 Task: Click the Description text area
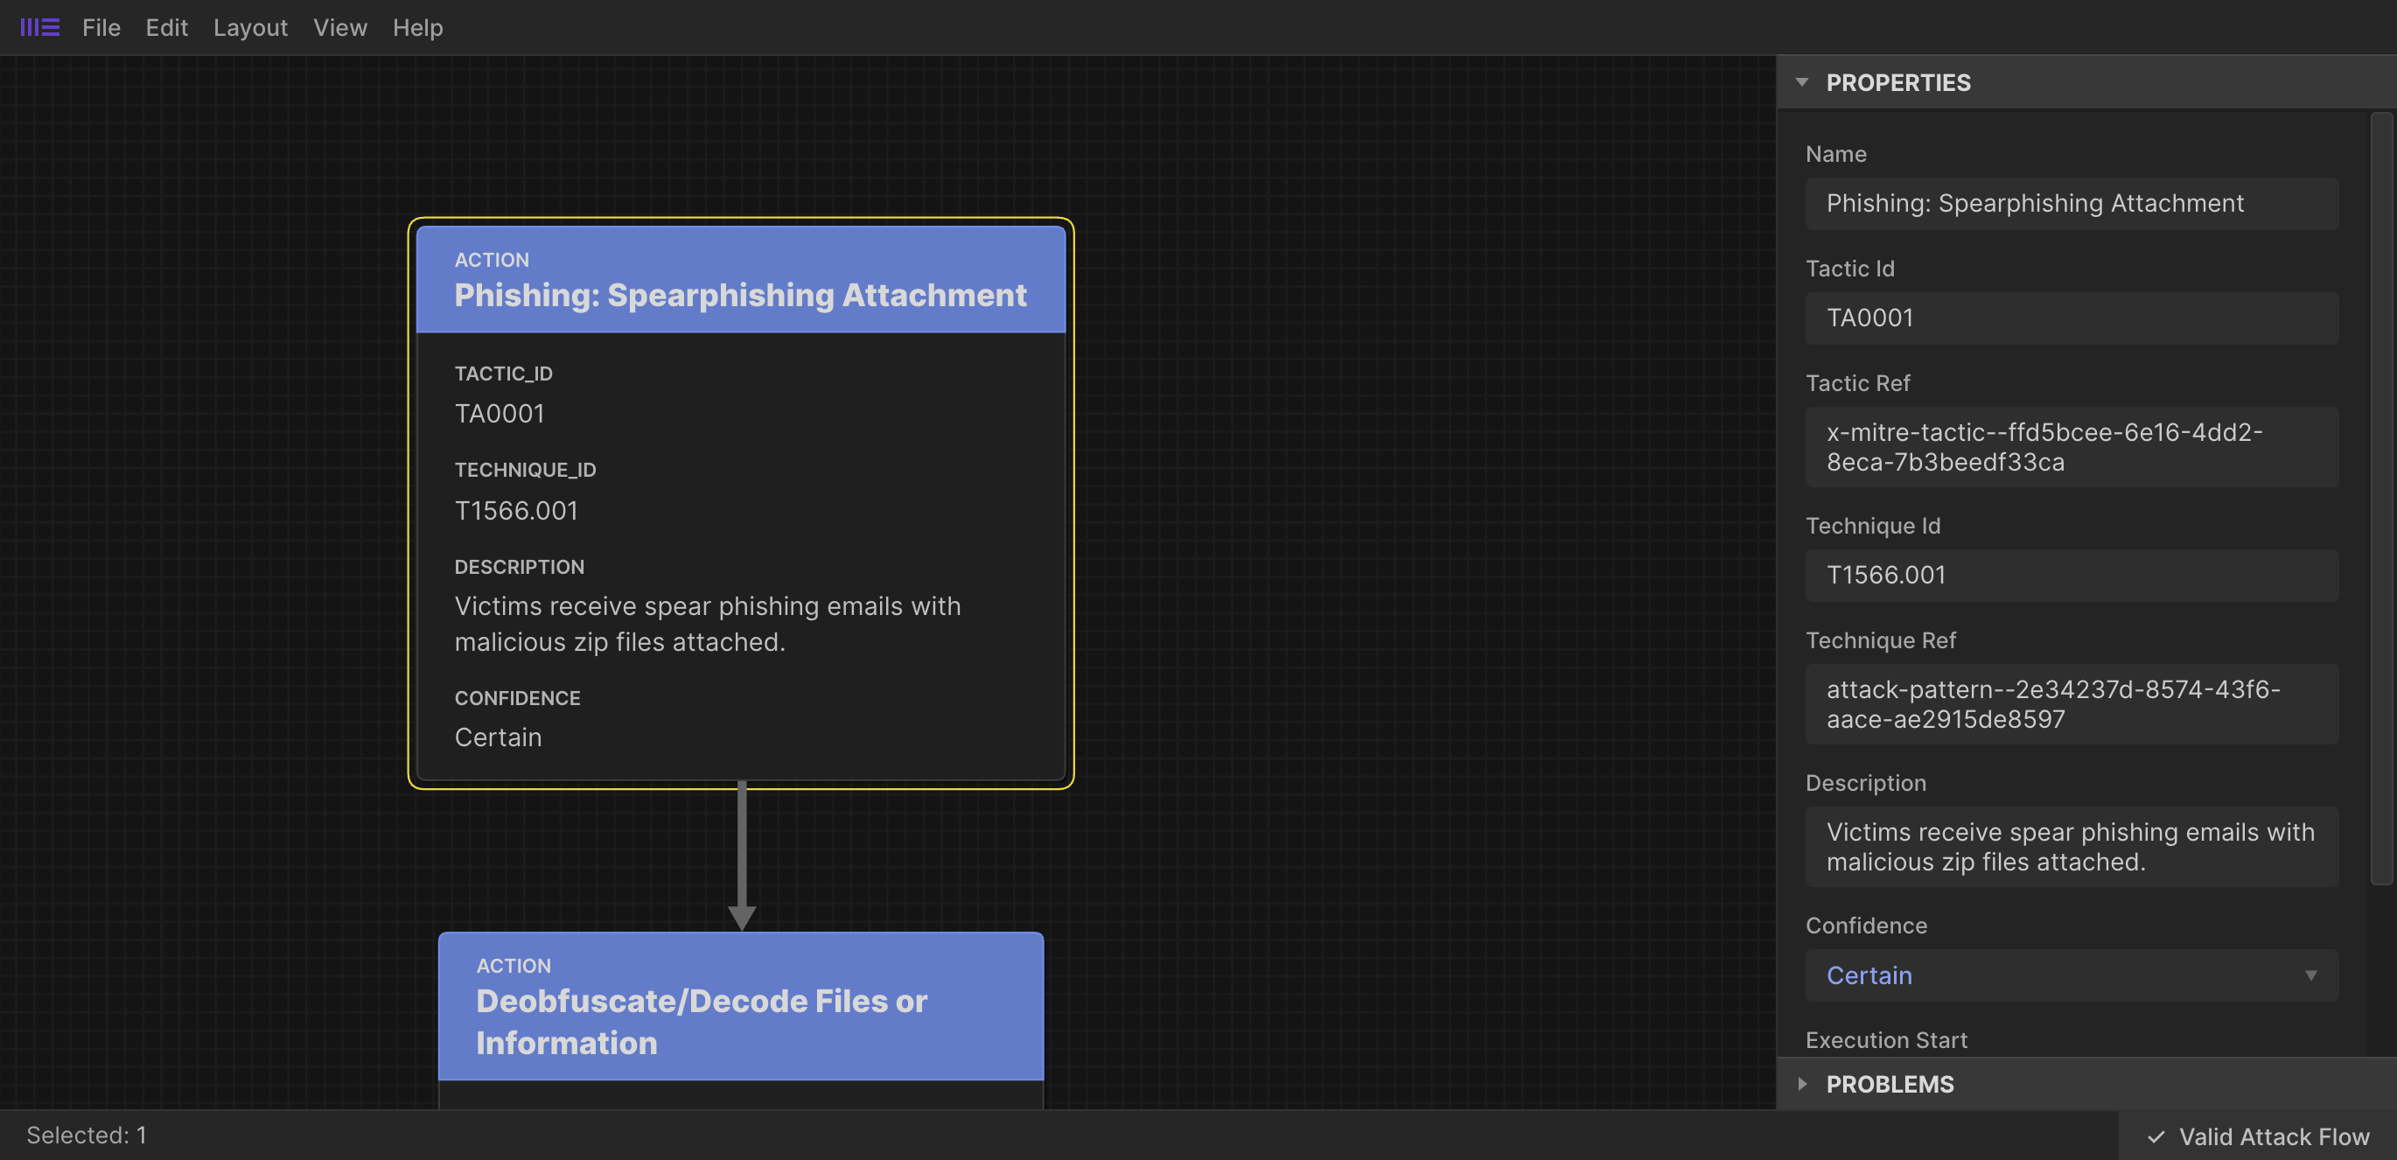coord(2071,847)
